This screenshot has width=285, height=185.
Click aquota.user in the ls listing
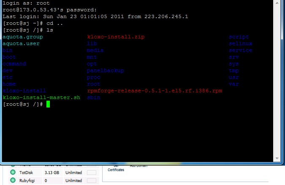point(21,43)
